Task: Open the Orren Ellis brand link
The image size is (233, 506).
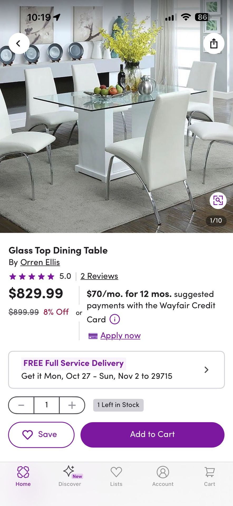Action: pyautogui.click(x=40, y=262)
